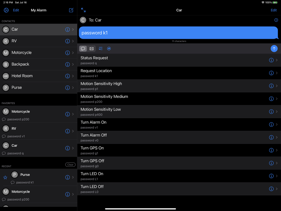
Task: Clear the Recent list
Action: (x=70, y=165)
